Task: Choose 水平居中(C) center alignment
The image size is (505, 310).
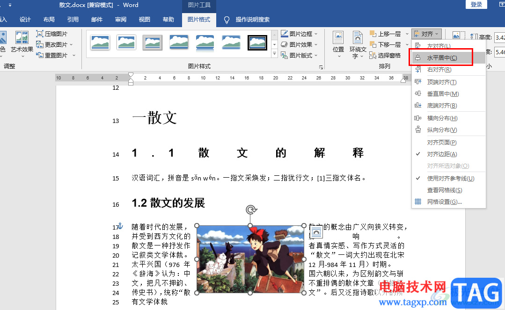Action: tap(448, 58)
